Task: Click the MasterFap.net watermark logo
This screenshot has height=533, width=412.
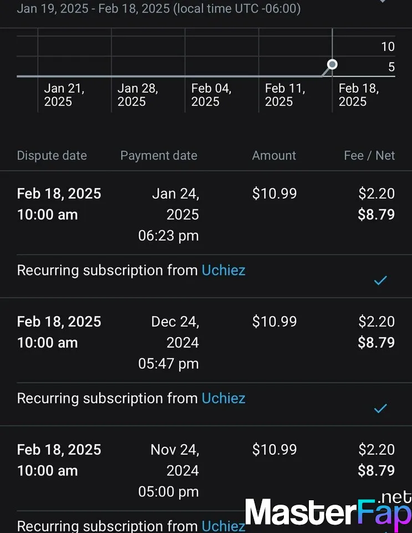Action: (328, 512)
